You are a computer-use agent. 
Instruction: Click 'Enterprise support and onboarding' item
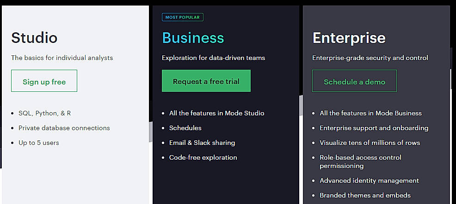coord(374,128)
